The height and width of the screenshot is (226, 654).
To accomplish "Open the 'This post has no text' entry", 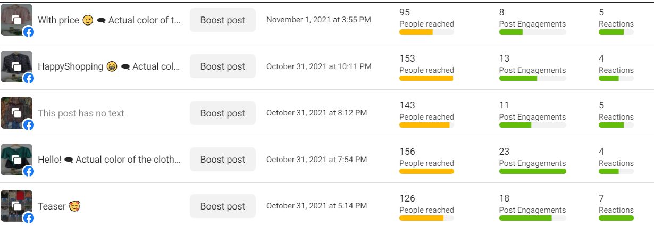I will (x=81, y=113).
